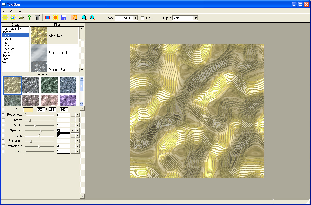Toggle the checkbox next to Seed
The image size is (311, 205).
[x=3, y=151]
